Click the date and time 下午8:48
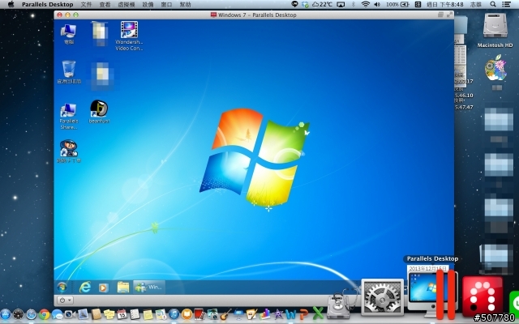Screen dimensions: 519x324 pyautogui.click(x=444, y=4)
